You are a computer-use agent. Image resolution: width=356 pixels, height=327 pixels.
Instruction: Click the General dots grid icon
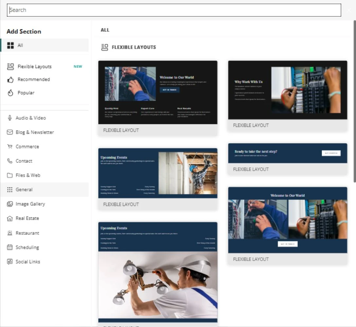[10, 189]
